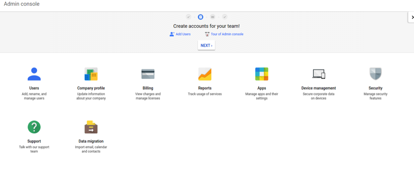Click the Device management heading text
The image size is (414, 171).
(x=319, y=88)
